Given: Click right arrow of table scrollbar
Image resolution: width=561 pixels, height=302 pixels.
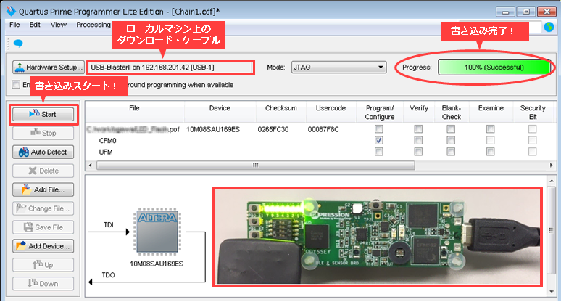Looking at the screenshot, I should pos(551,165).
